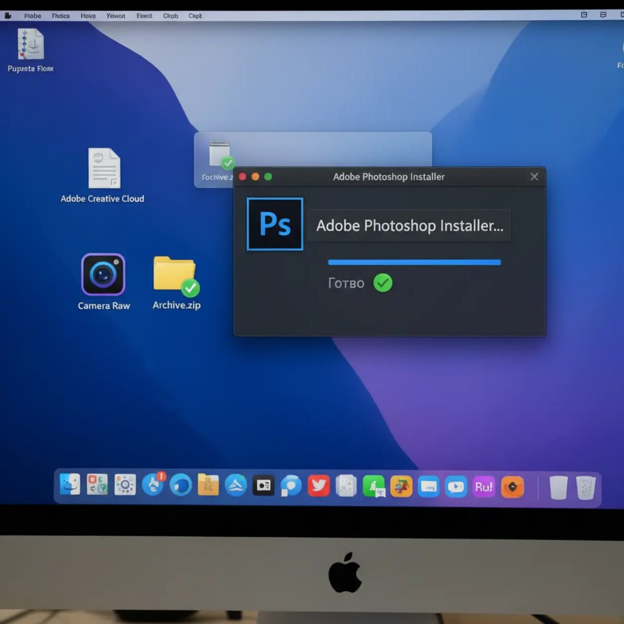This screenshot has width=624, height=624.
Task: Open the empty Trash in dock
Action: (558, 488)
